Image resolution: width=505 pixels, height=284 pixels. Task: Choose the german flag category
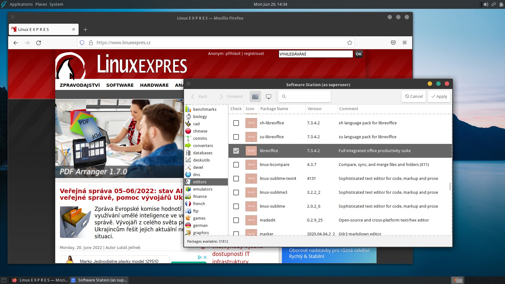[x=188, y=225]
